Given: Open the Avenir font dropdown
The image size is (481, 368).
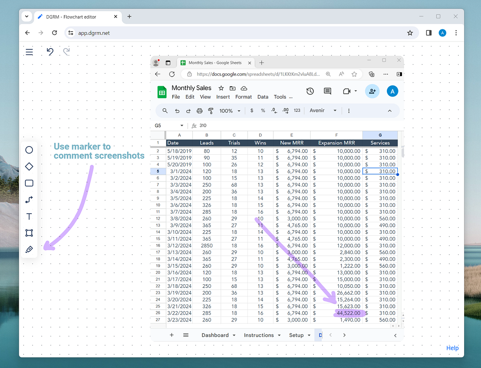Looking at the screenshot, I should [323, 111].
